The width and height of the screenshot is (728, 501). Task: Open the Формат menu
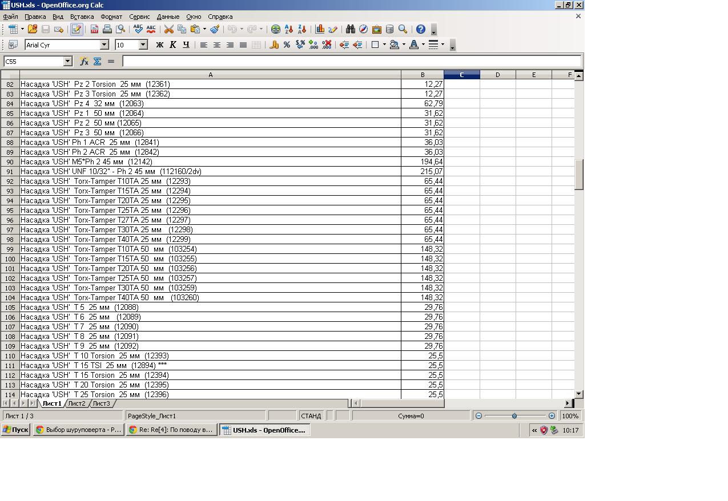coord(111,17)
